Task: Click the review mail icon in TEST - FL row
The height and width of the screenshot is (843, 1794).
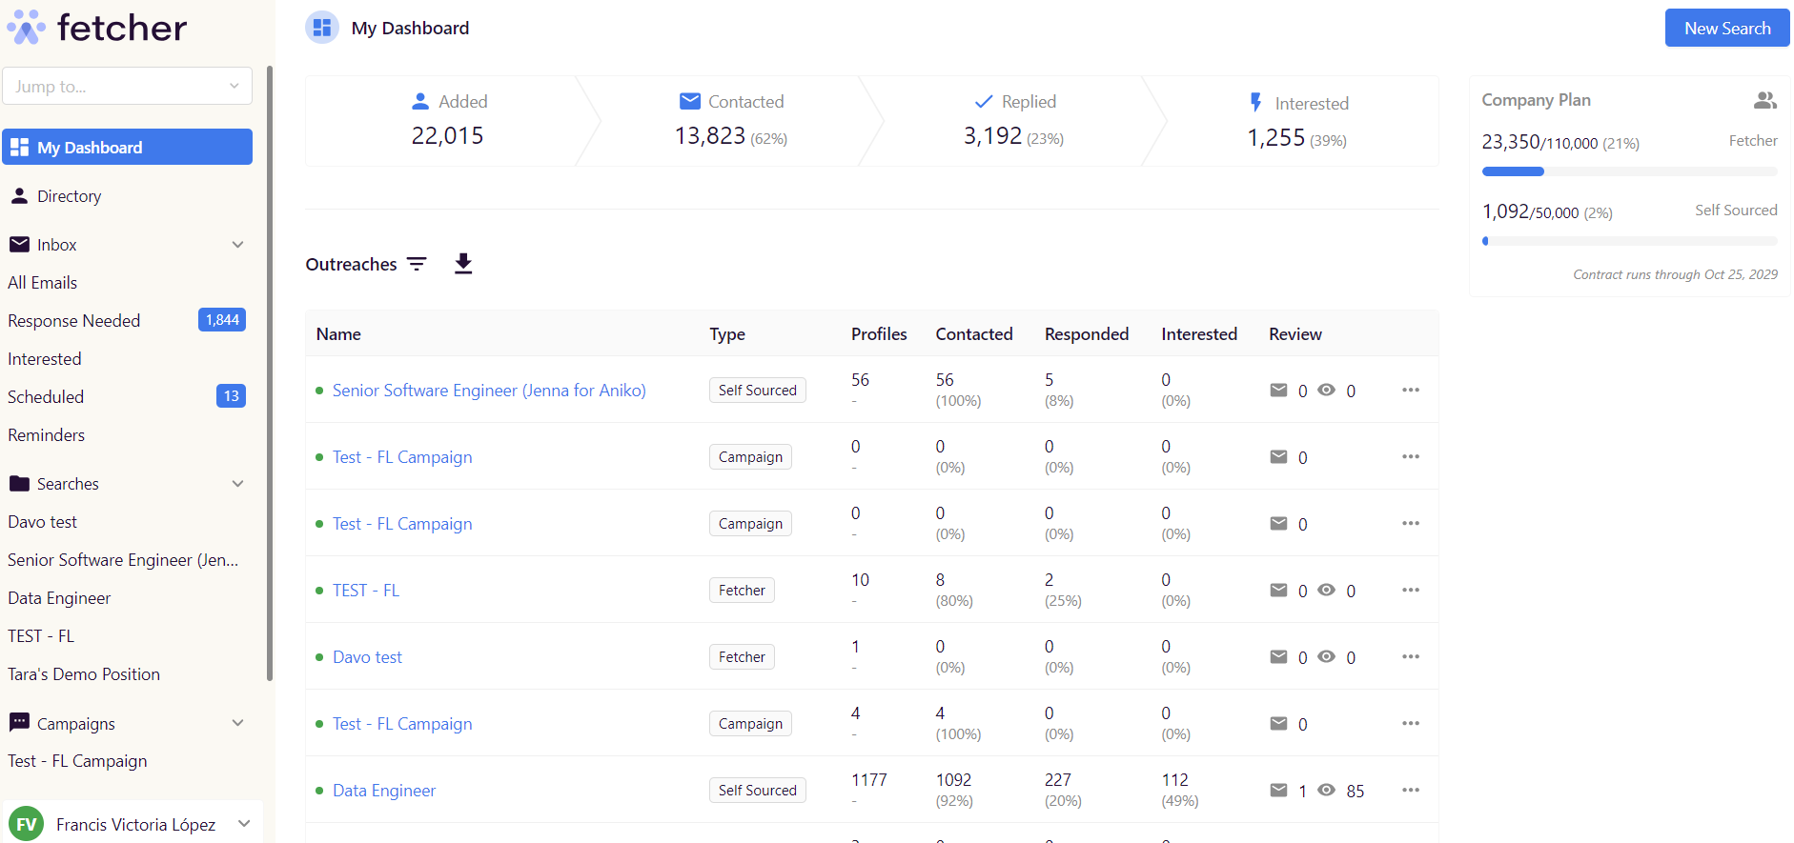Action: click(x=1279, y=590)
